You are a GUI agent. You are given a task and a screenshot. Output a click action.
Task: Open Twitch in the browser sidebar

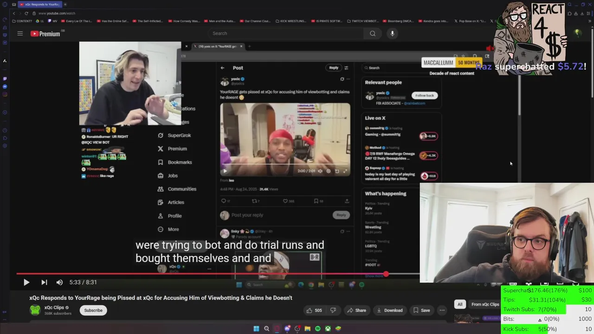[x=5, y=78]
